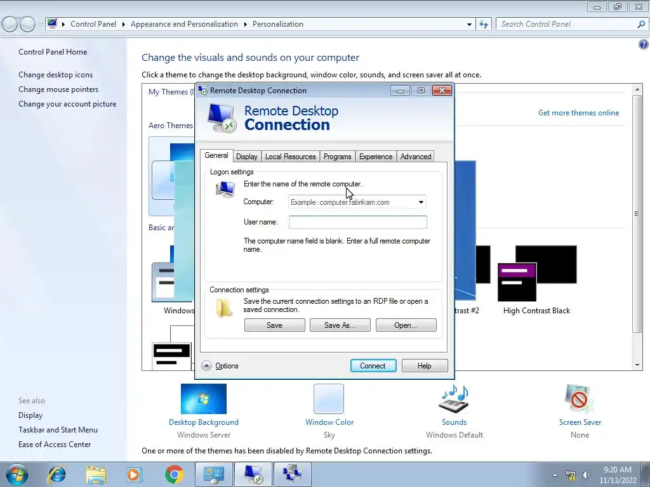Open the volume speaker tray icon

tap(586, 475)
